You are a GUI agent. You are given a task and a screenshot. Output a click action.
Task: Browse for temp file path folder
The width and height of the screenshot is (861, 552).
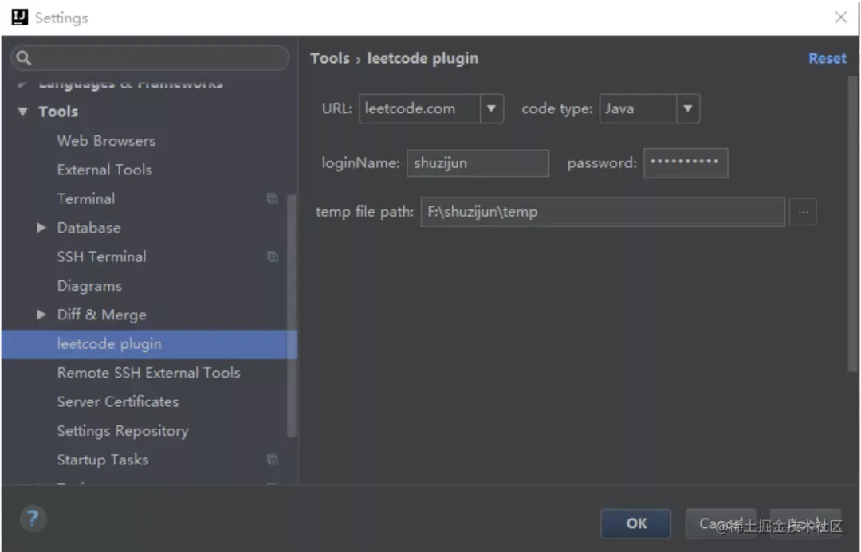[803, 212]
